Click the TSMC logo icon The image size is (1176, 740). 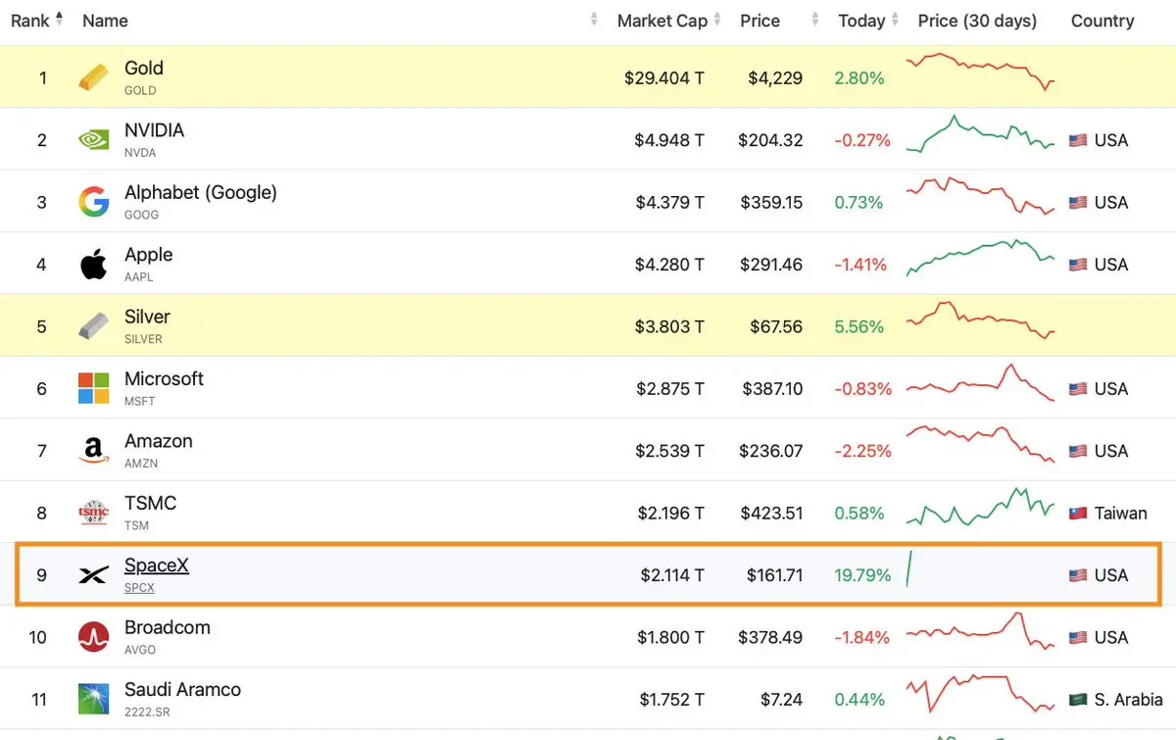(94, 513)
